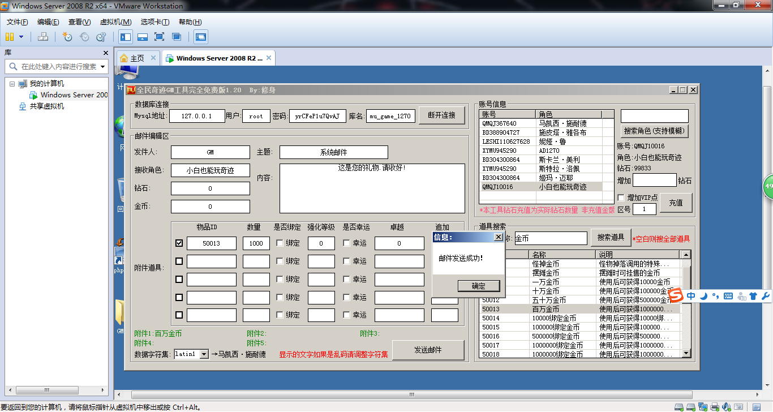The width and height of the screenshot is (773, 412).
Task: Select 共享虚拟机 in the library tree
Action: (47, 106)
